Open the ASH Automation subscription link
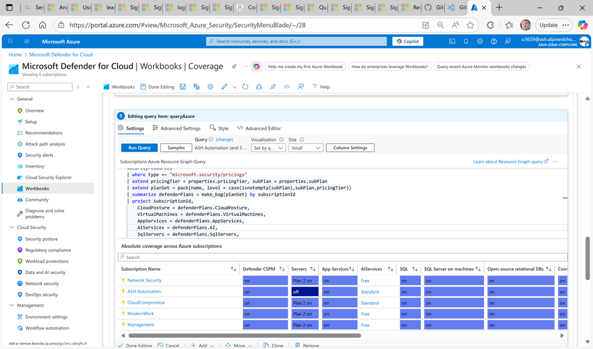 pyautogui.click(x=144, y=291)
